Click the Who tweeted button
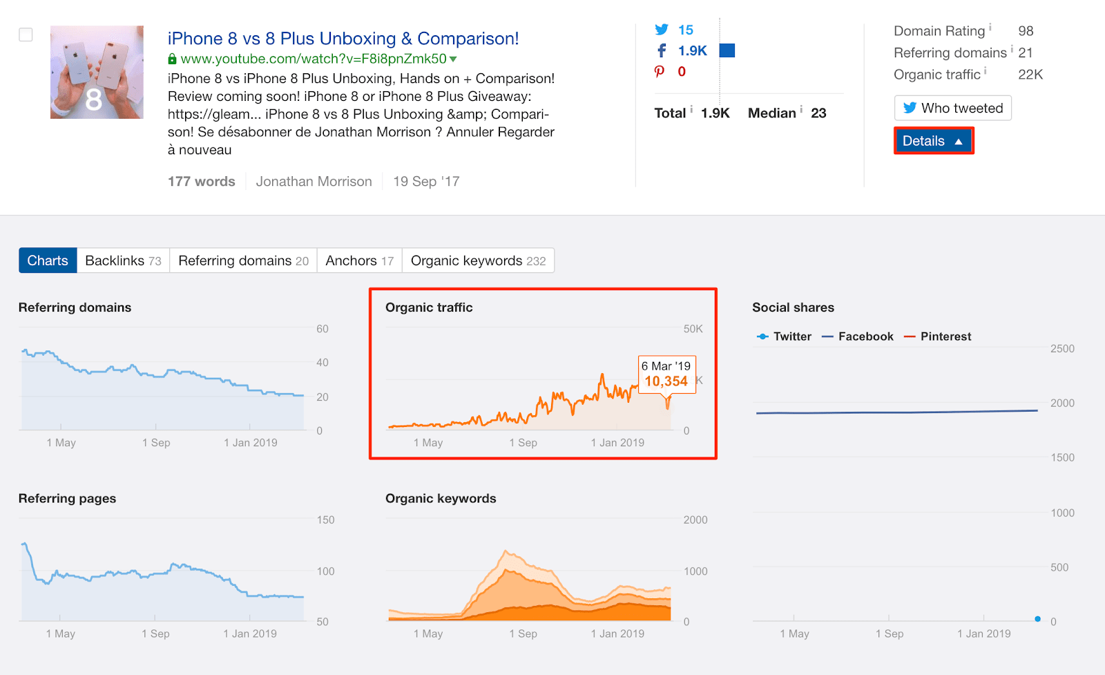This screenshot has width=1105, height=675. (952, 108)
